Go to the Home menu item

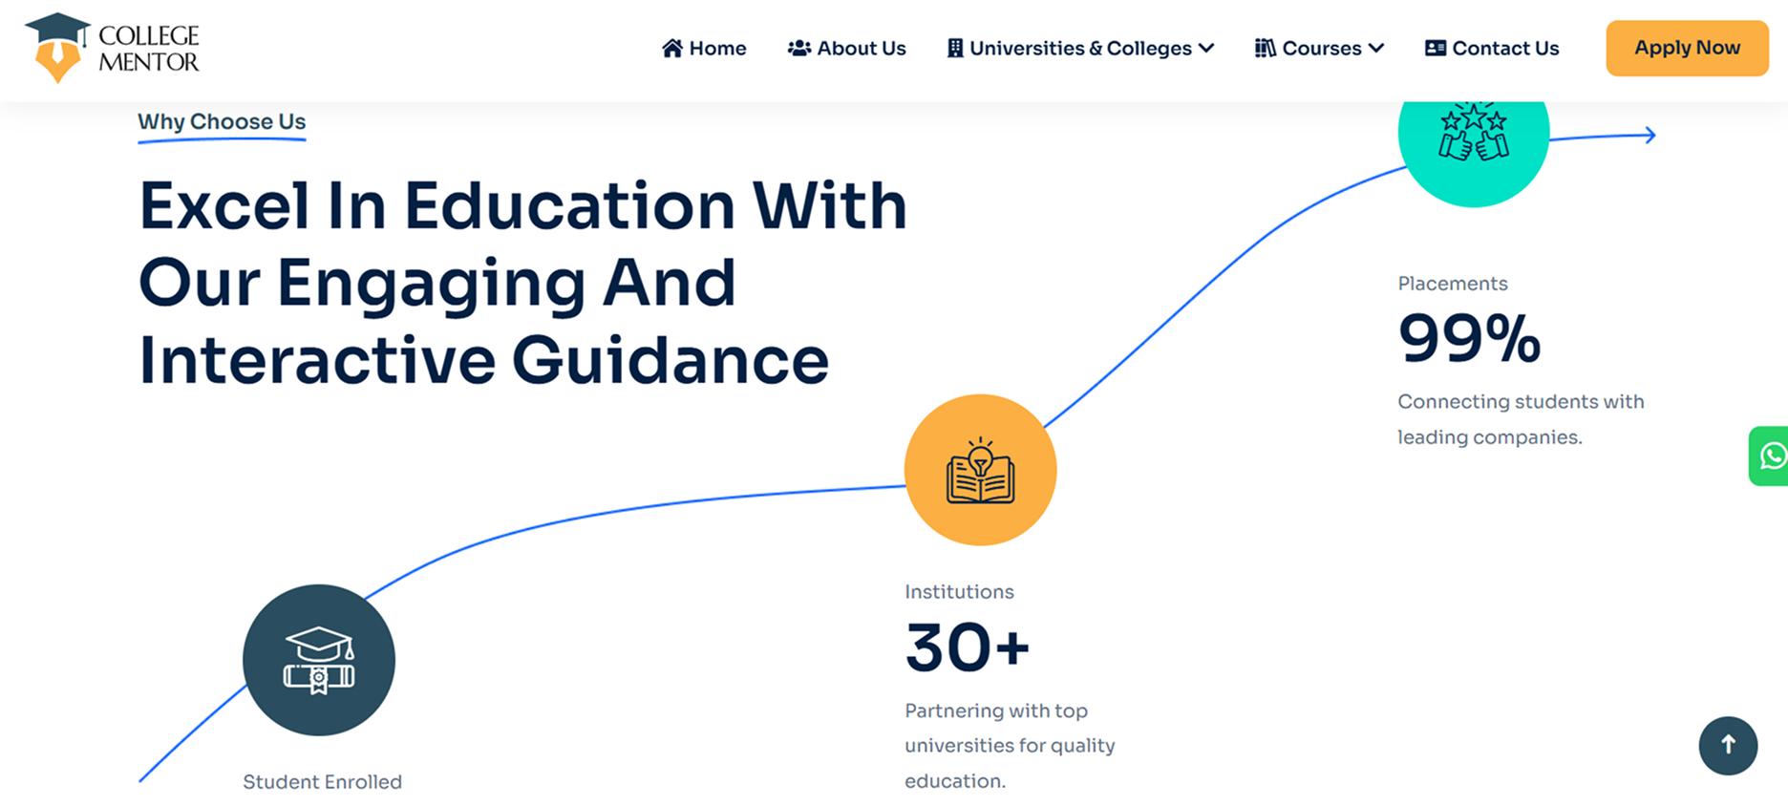717,48
